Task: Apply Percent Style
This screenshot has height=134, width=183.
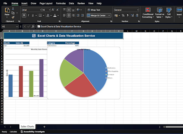Action: coord(123,15)
